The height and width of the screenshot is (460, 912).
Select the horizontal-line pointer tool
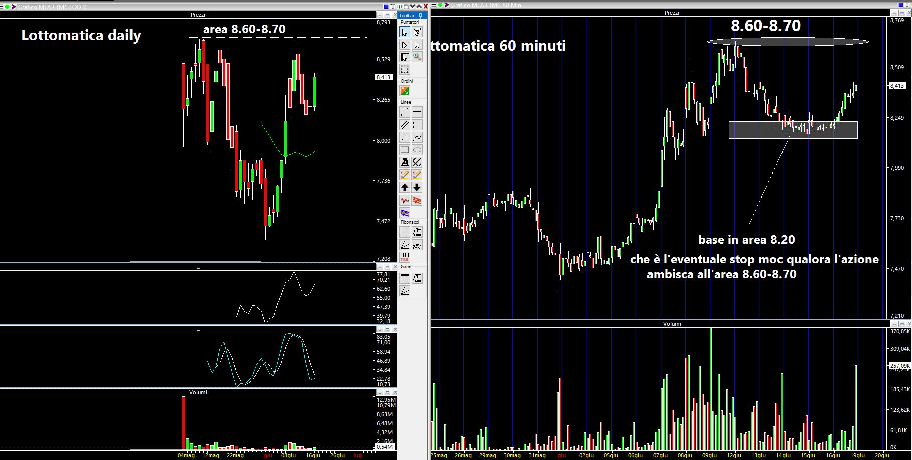pyautogui.click(x=405, y=45)
